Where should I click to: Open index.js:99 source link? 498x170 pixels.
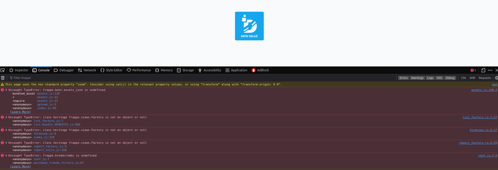click(x=47, y=108)
